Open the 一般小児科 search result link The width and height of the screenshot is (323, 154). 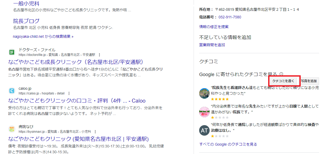point(26,4)
